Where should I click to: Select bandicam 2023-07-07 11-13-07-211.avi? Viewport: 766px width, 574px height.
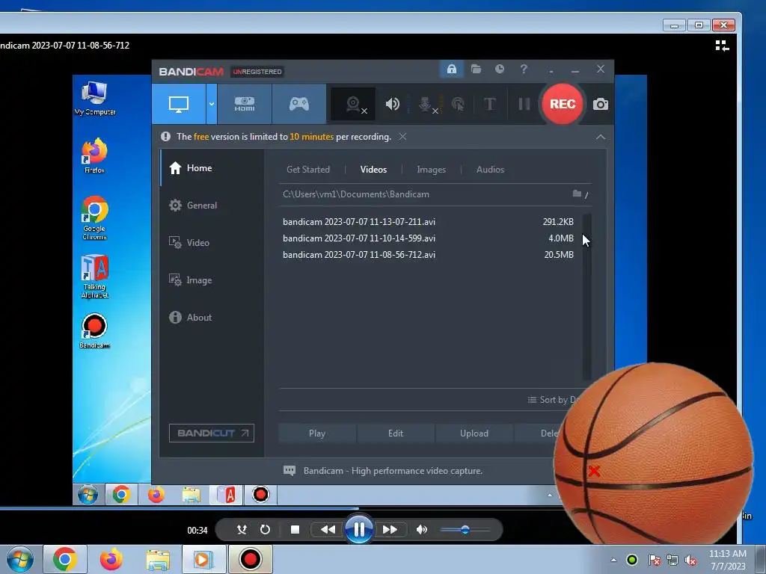pyautogui.click(x=428, y=221)
